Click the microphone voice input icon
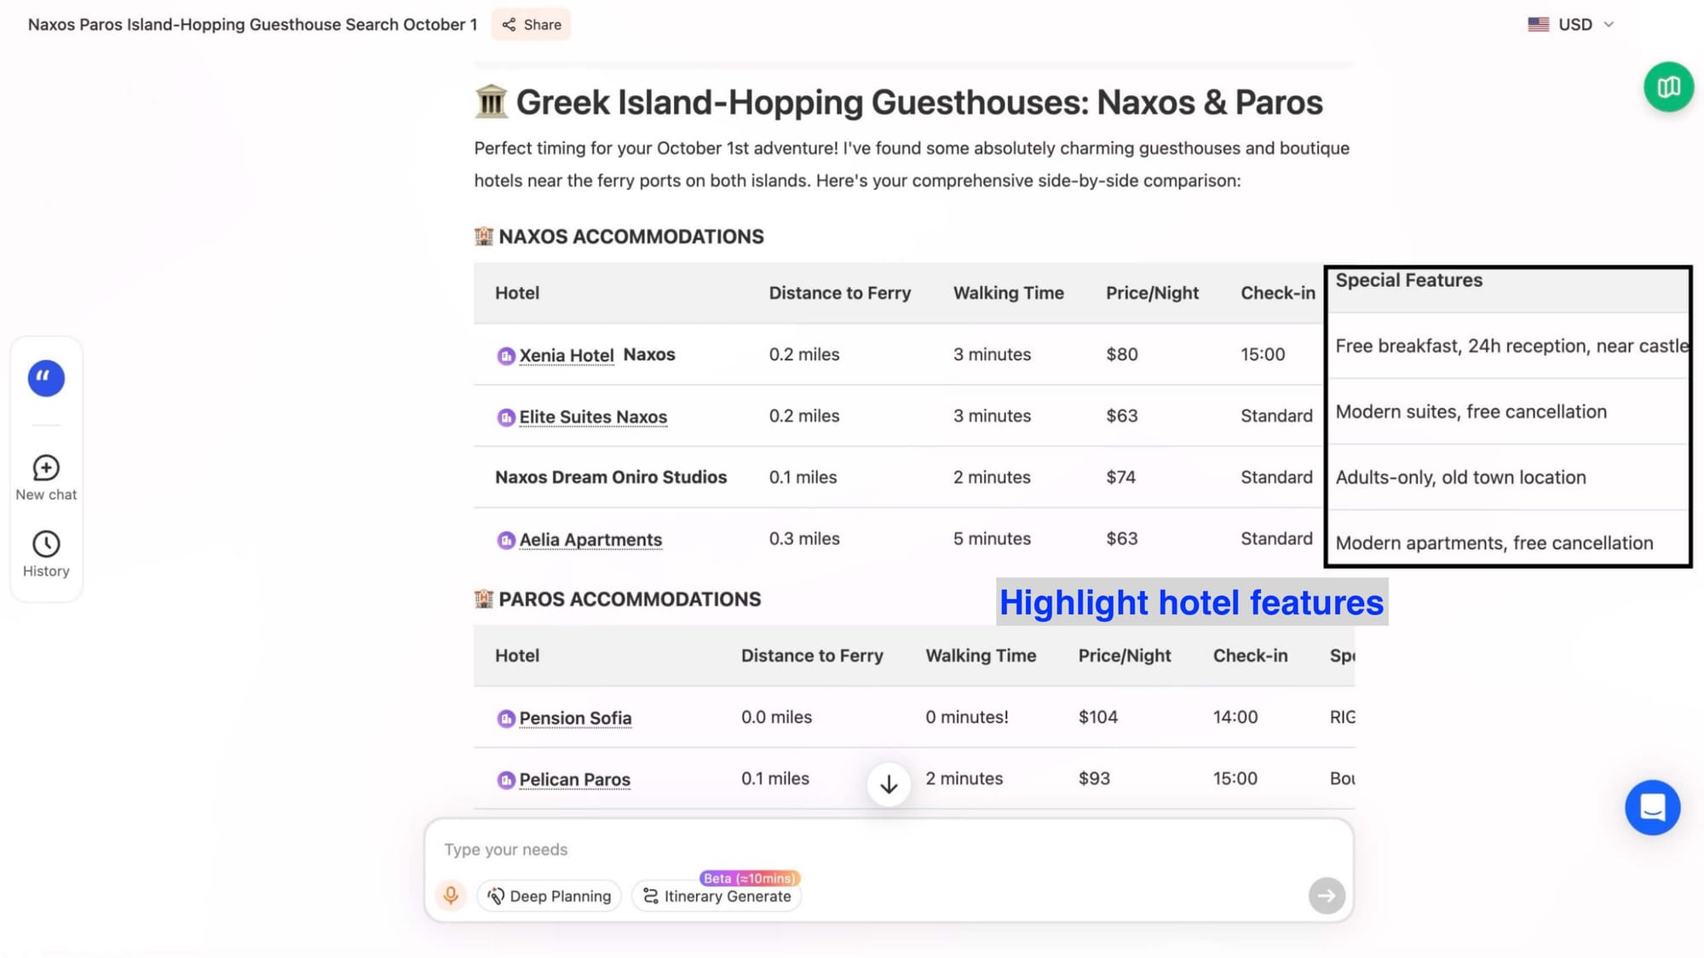The width and height of the screenshot is (1704, 958). (451, 896)
